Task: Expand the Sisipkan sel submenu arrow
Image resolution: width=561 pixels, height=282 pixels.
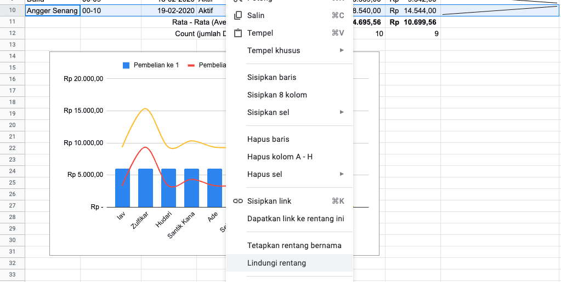Action: click(x=342, y=112)
